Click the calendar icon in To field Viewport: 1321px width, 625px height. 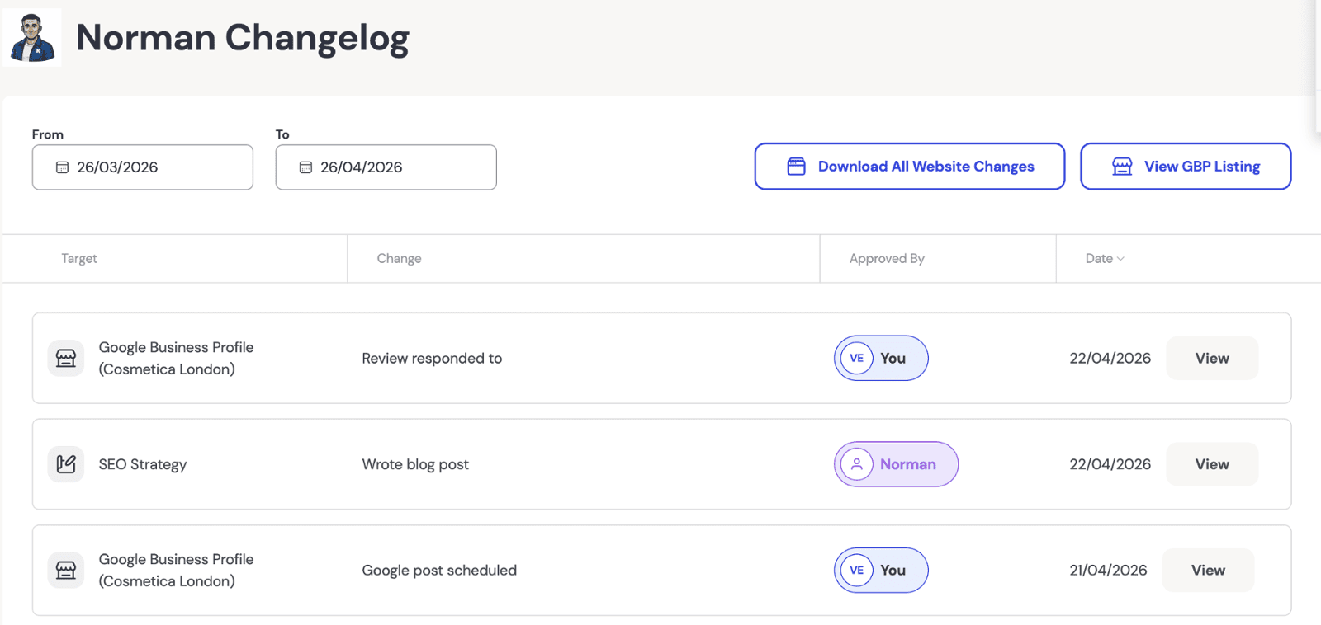click(305, 167)
